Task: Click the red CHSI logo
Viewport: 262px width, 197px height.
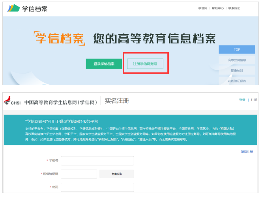Action: [12, 101]
